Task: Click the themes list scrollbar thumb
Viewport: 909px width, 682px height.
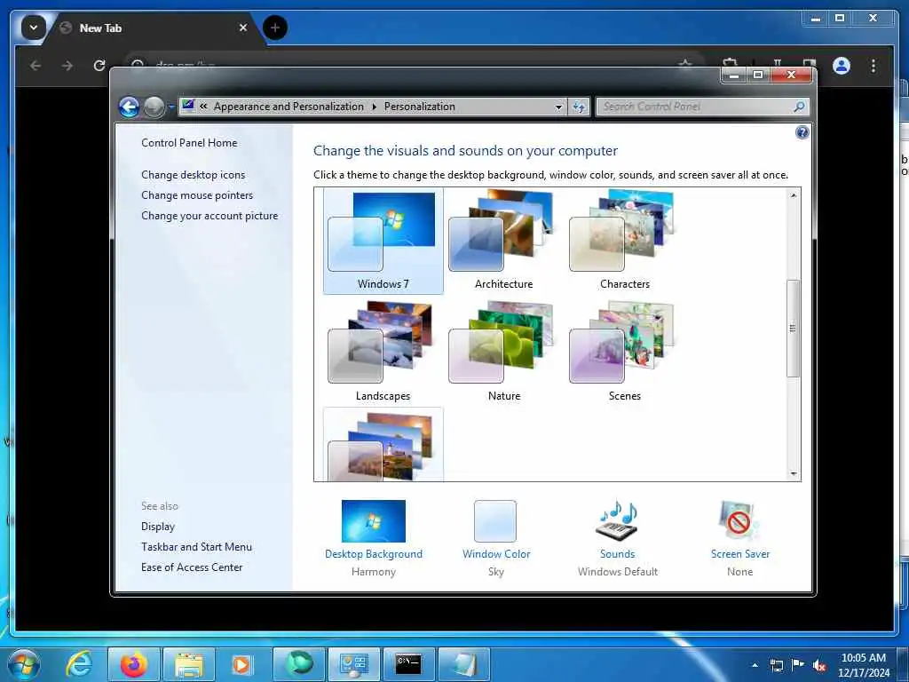Action: pos(793,329)
